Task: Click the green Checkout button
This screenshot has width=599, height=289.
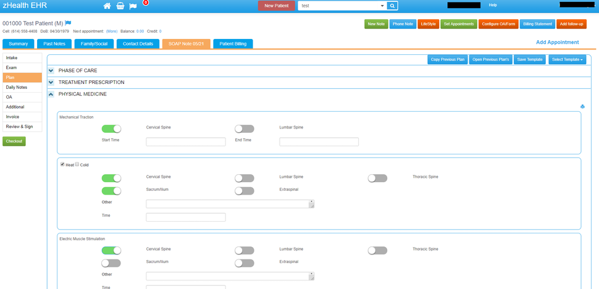Action: (14, 141)
